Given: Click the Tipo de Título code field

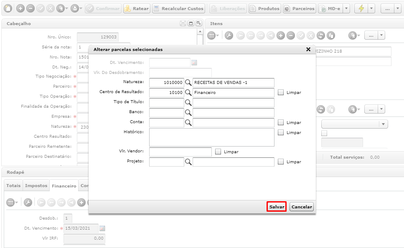Looking at the screenshot, I should (166, 102).
